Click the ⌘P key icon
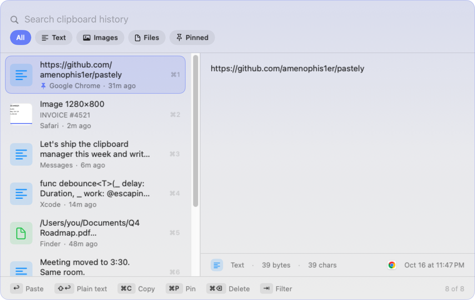 [174, 288]
